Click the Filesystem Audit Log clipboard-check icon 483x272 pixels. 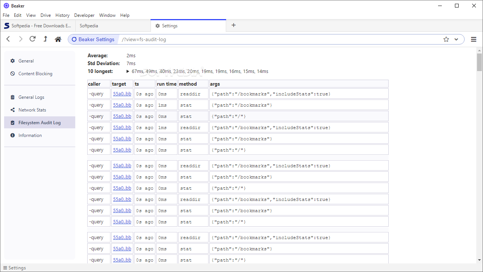(13, 123)
